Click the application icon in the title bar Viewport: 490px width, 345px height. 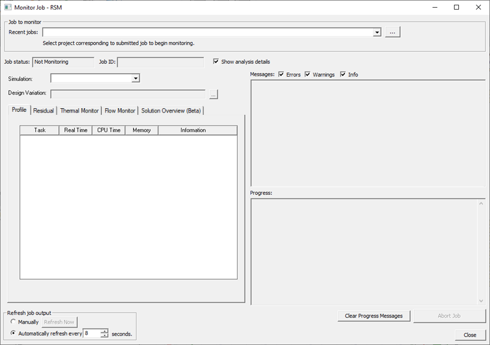(x=8, y=7)
